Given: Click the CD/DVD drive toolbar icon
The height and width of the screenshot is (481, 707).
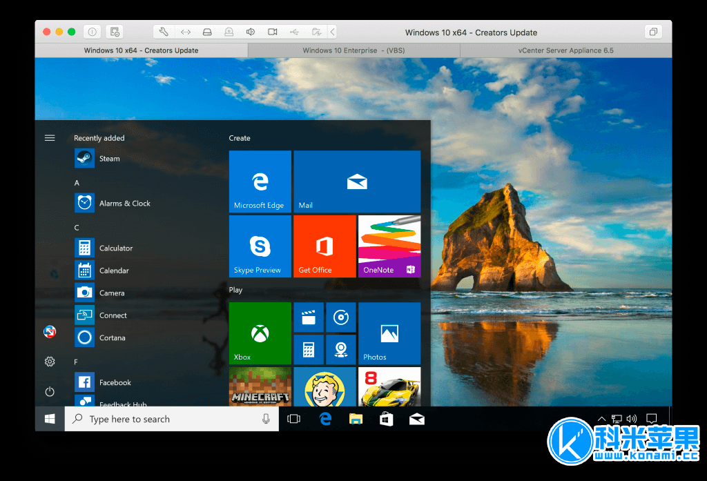Looking at the screenshot, I should (229, 32).
